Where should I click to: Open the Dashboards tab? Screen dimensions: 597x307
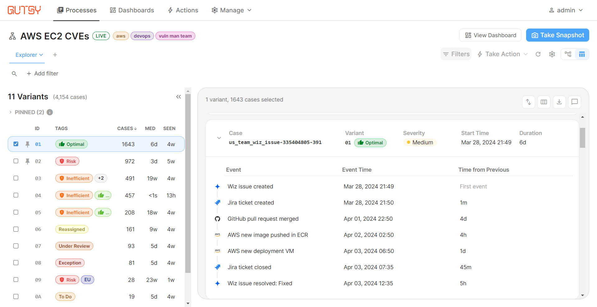click(x=132, y=10)
